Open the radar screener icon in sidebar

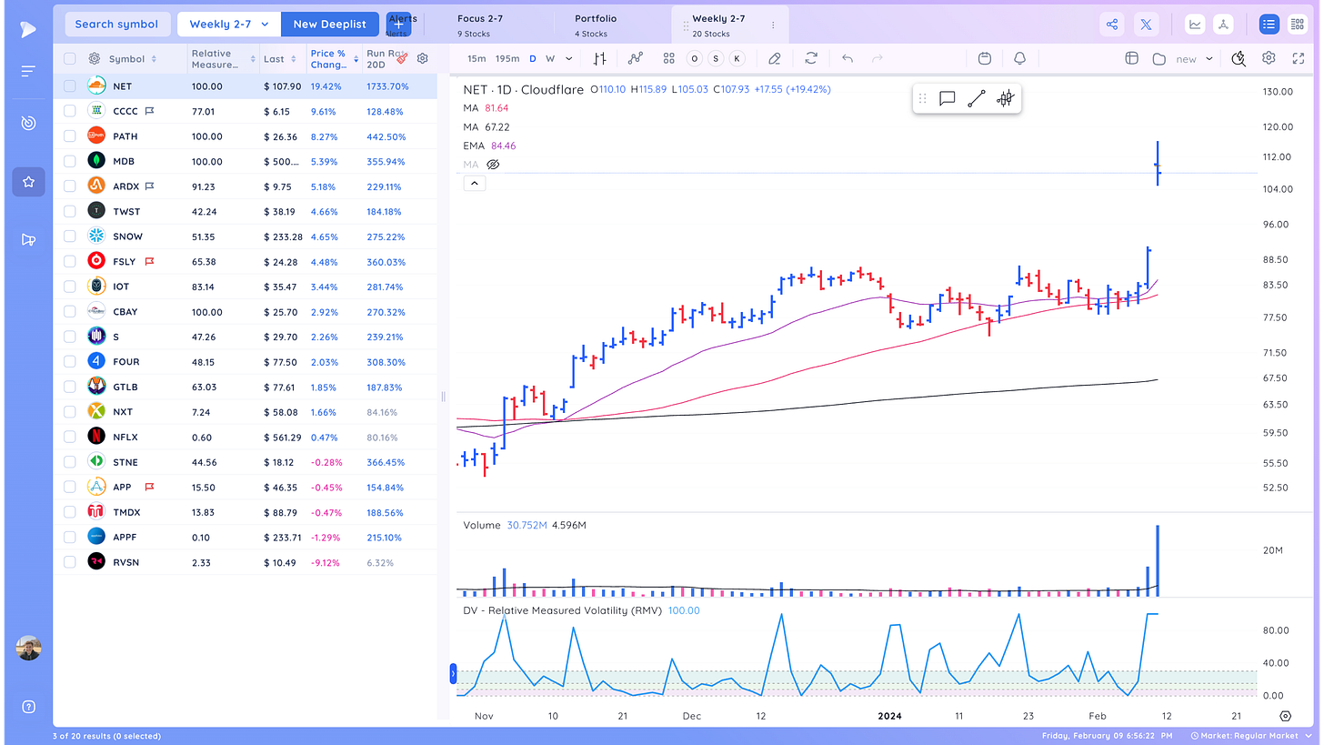(28, 123)
